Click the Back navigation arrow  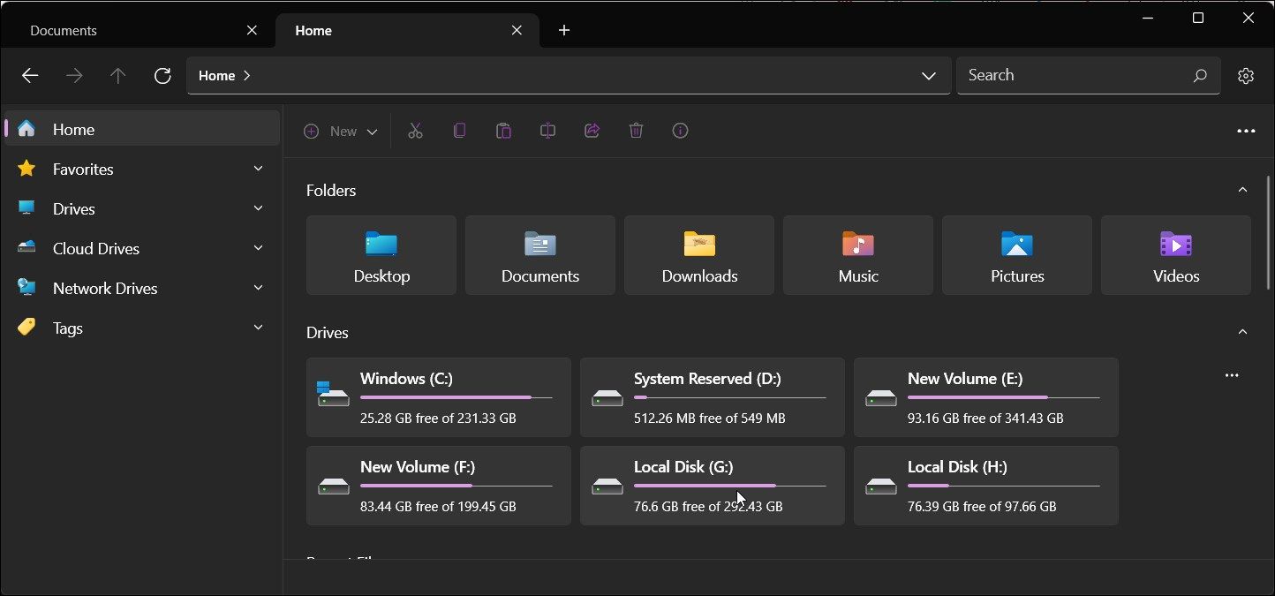[x=30, y=76]
